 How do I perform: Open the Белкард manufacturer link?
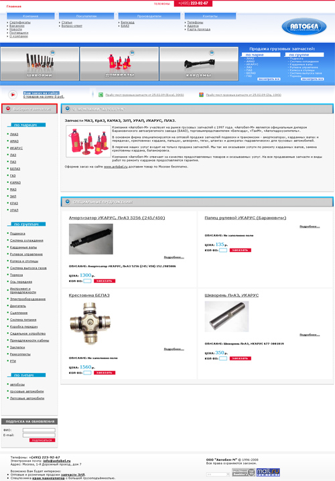127,22
